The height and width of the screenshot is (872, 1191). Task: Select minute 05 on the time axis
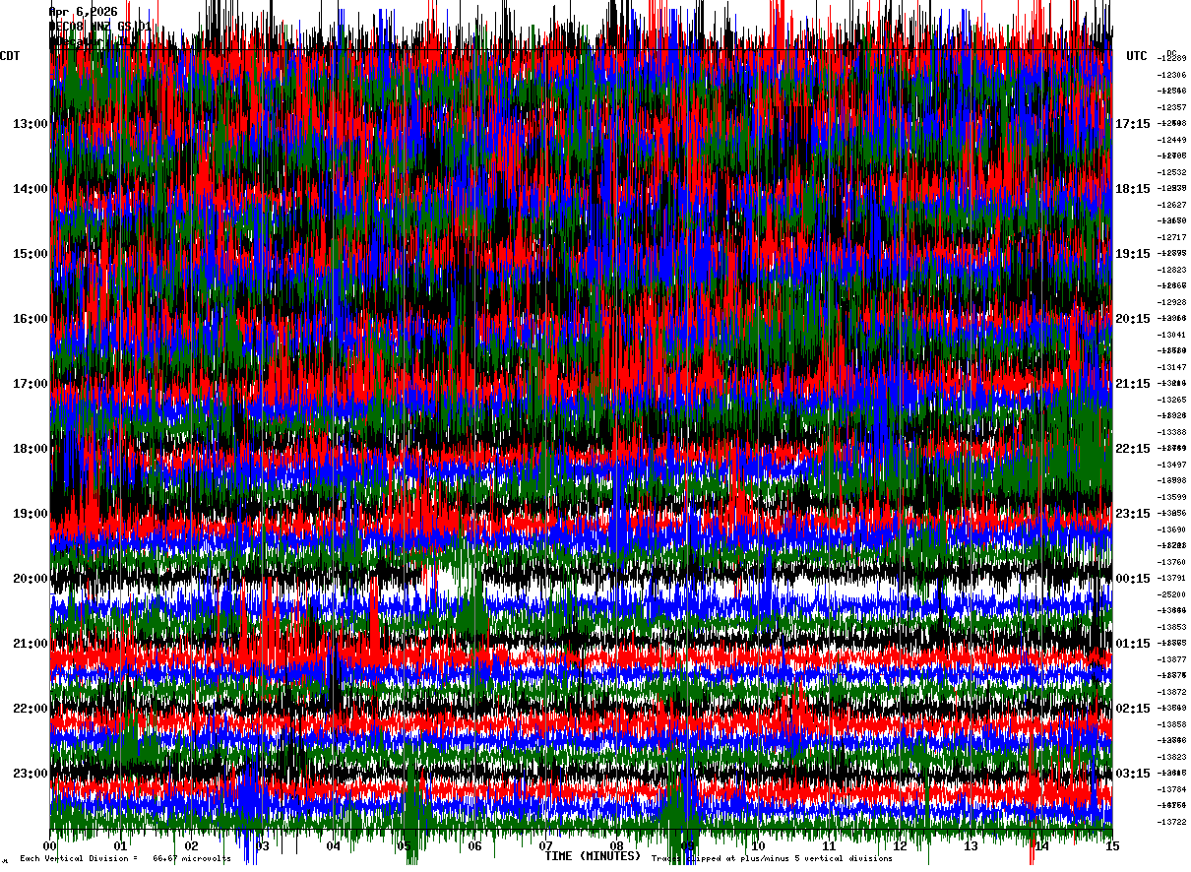405,845
